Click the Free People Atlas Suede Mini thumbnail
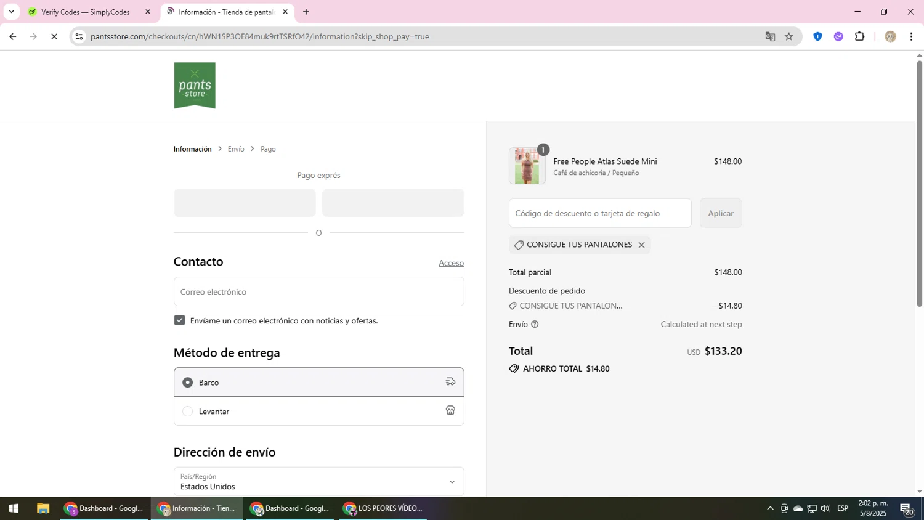This screenshot has height=520, width=924. point(527,166)
